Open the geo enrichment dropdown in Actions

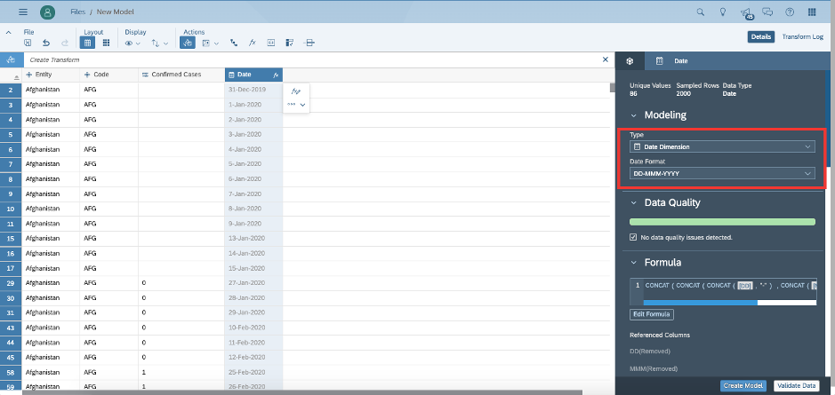point(211,43)
